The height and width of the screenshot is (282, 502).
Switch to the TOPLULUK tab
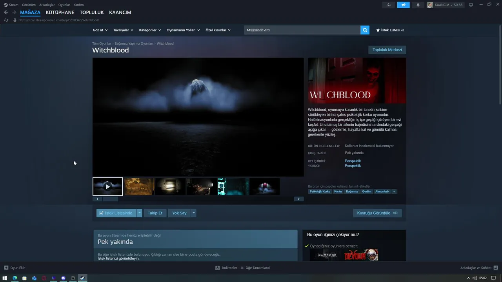(x=92, y=13)
